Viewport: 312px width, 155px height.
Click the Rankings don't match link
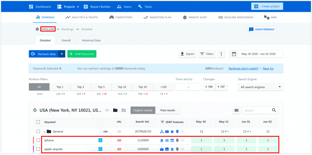(243, 69)
